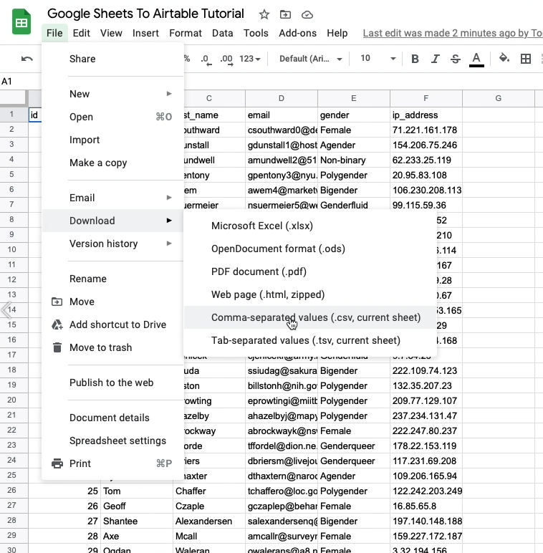Open the Edit menu
The height and width of the screenshot is (553, 543).
click(82, 33)
